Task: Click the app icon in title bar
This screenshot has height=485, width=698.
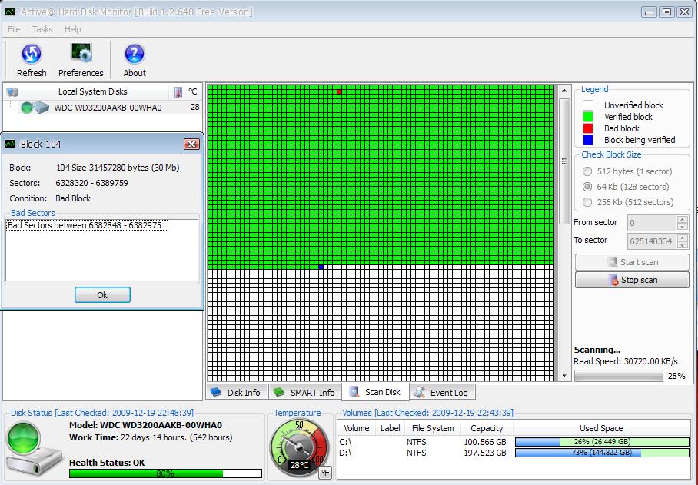Action: click(x=10, y=12)
